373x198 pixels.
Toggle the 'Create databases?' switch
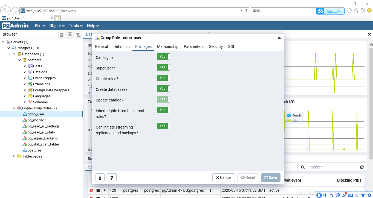163,89
